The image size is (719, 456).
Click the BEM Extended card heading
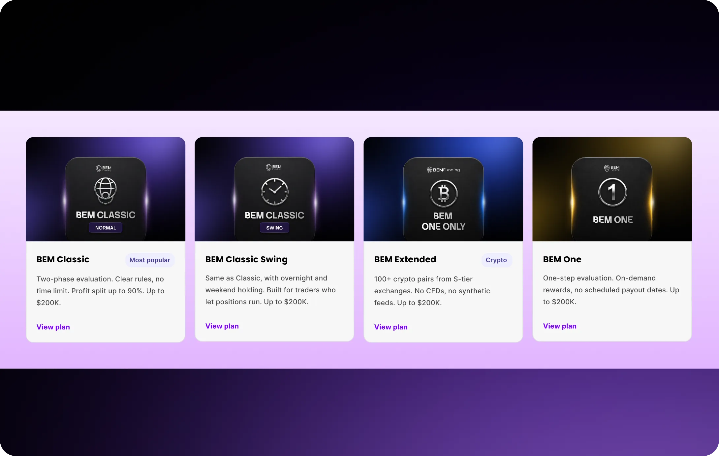click(x=405, y=259)
